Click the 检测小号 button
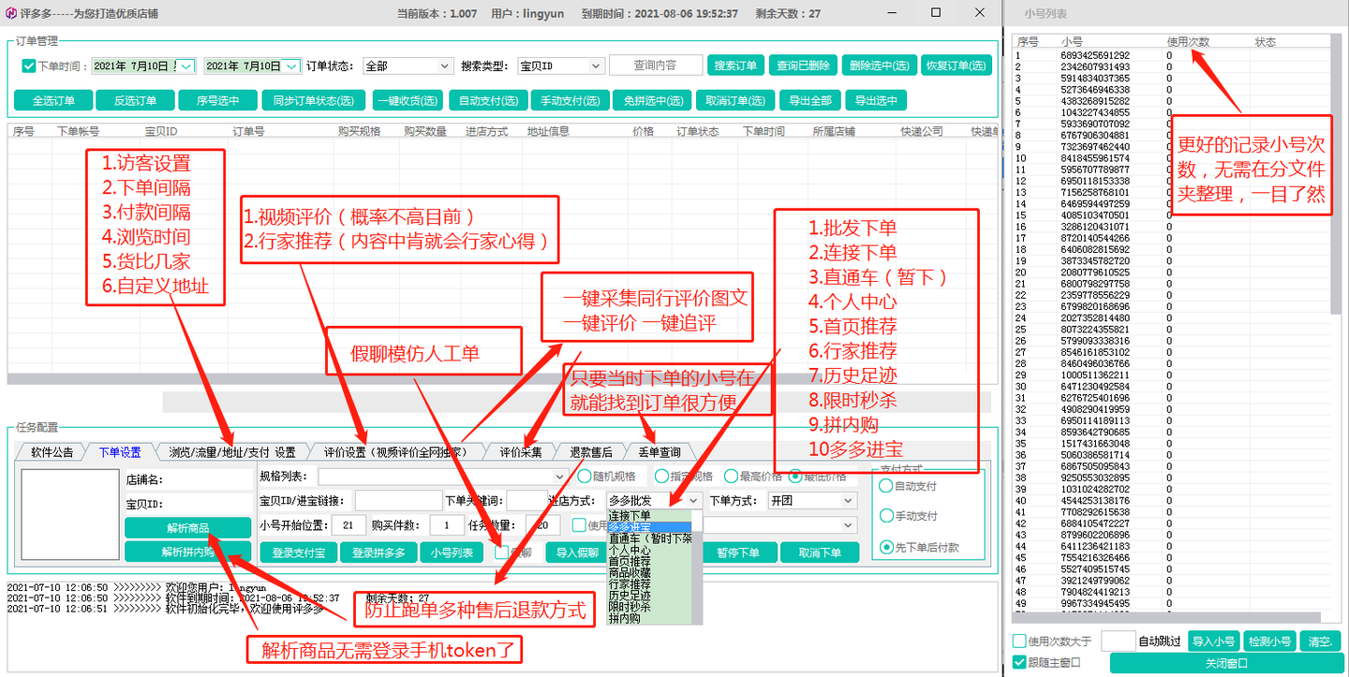Viewport: 1349px width, 677px height. click(1269, 641)
